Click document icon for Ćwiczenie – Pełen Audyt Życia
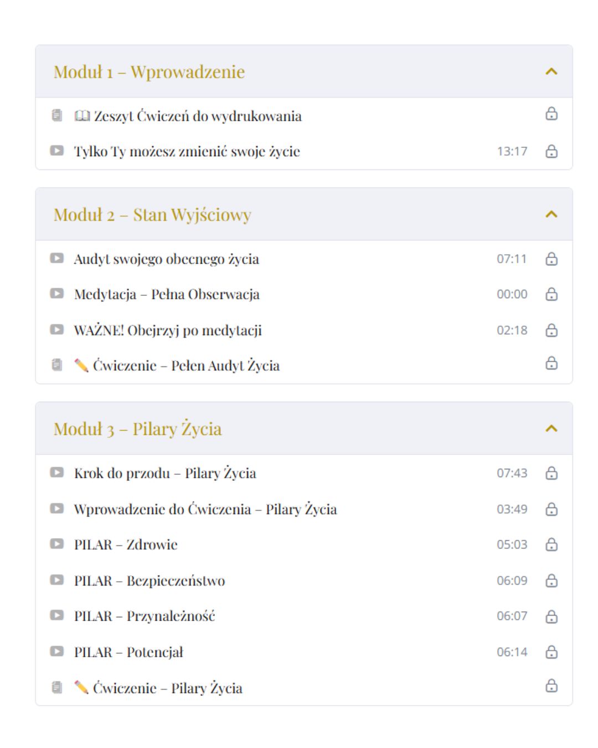This screenshot has height=748, width=598. (x=56, y=365)
